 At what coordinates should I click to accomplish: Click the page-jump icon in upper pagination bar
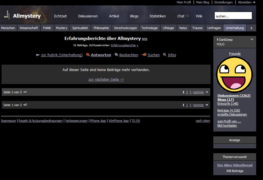click(x=25, y=92)
